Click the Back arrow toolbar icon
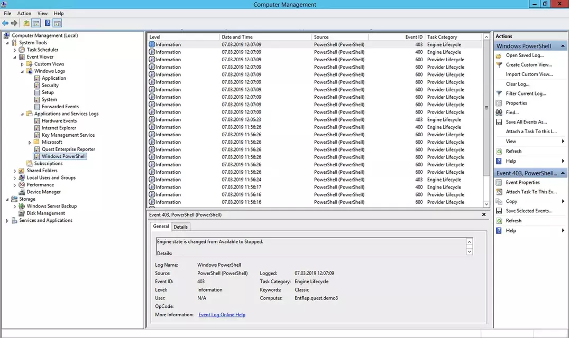Viewport: 569px width, 338px height. tap(5, 23)
